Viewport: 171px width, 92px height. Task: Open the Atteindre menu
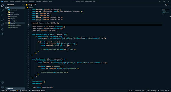pos(32,2)
